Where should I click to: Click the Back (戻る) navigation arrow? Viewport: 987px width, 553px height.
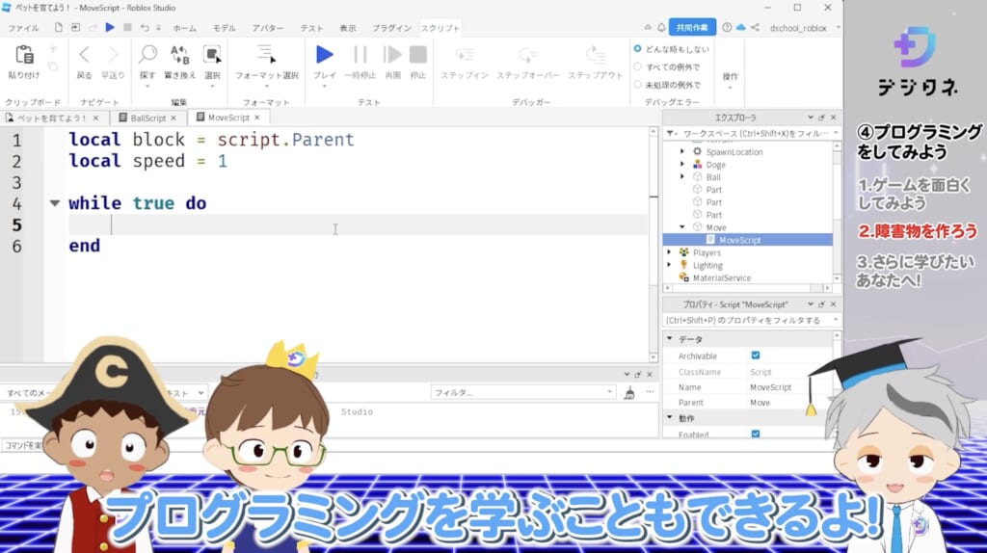point(84,55)
